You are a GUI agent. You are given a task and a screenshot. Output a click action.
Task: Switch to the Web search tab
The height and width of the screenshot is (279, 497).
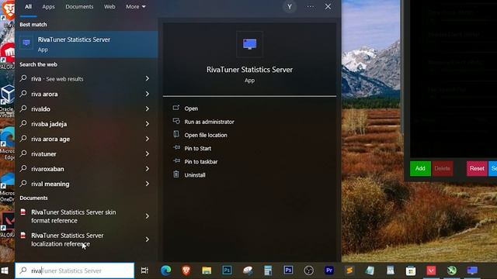click(109, 7)
